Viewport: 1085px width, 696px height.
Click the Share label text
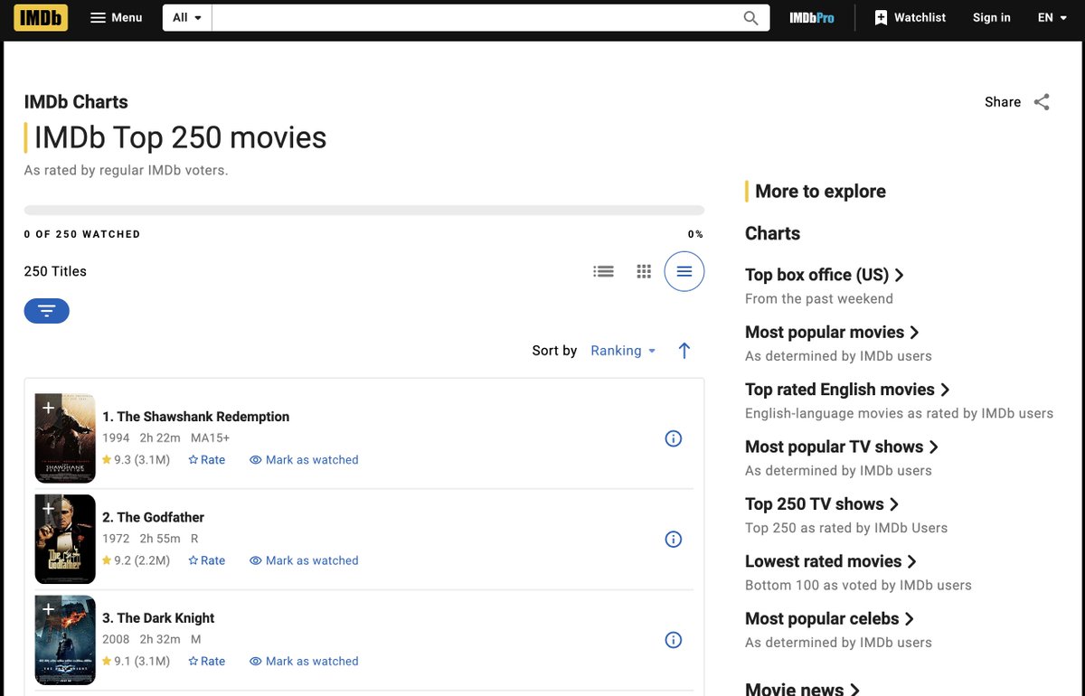point(1003,102)
